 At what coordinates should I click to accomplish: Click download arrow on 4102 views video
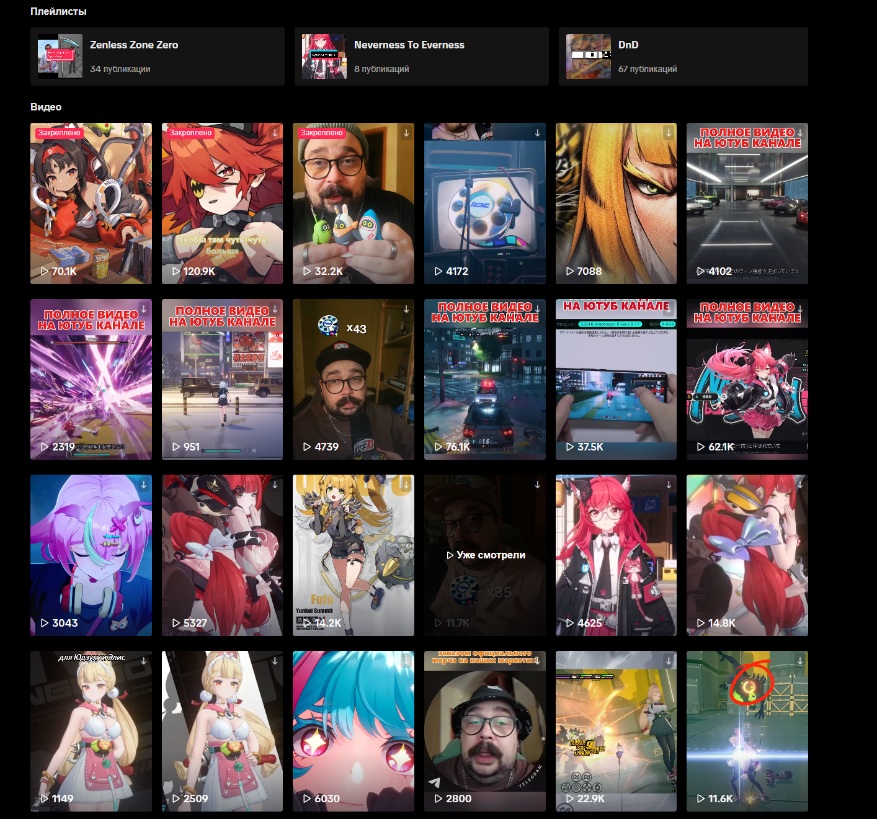(800, 133)
